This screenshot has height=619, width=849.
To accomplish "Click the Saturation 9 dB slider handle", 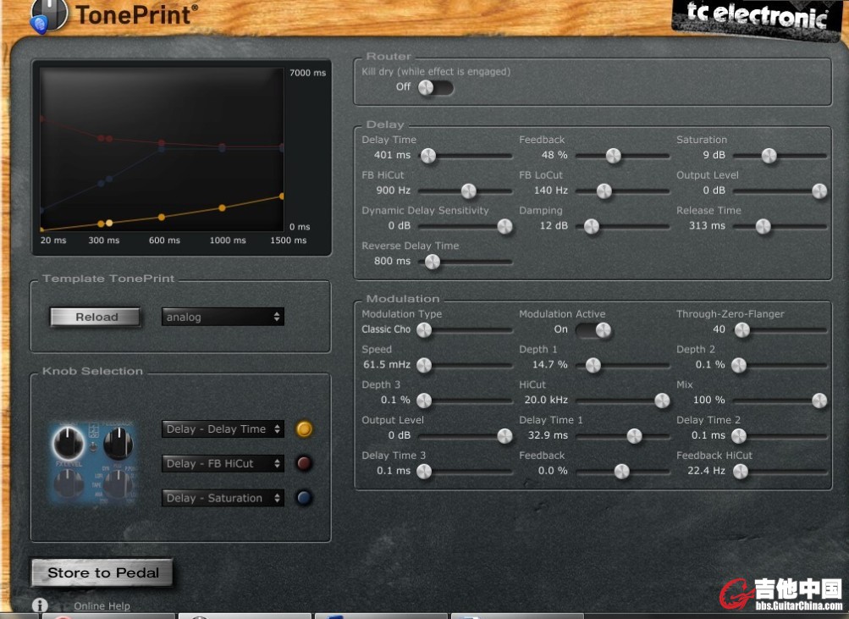I will tap(769, 156).
